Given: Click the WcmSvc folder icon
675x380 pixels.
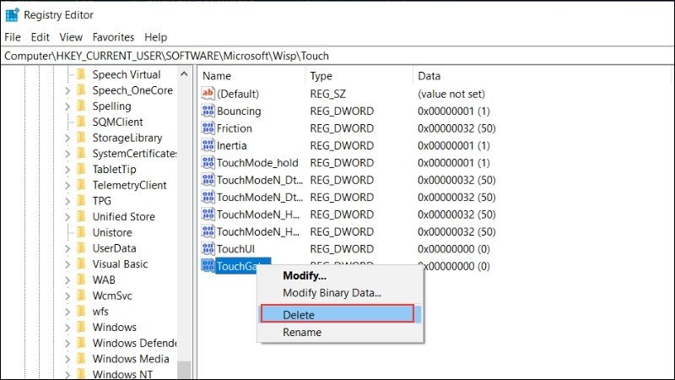Looking at the screenshot, I should coord(81,296).
